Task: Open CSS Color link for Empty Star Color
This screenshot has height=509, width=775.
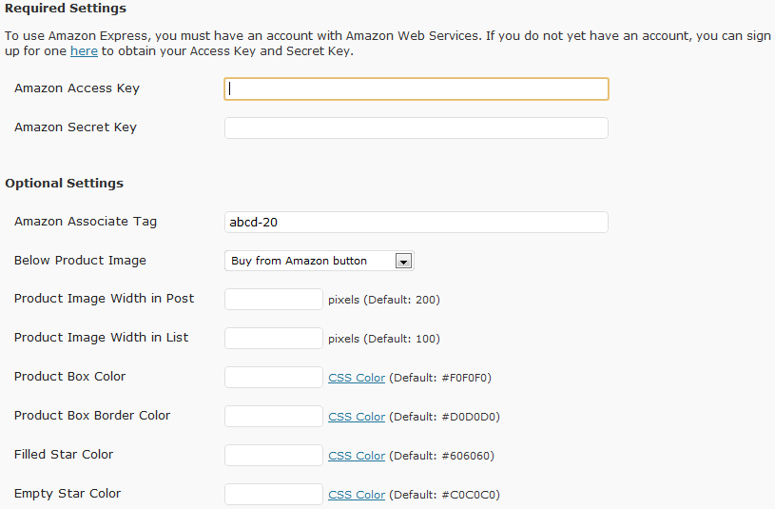Action: pos(357,495)
